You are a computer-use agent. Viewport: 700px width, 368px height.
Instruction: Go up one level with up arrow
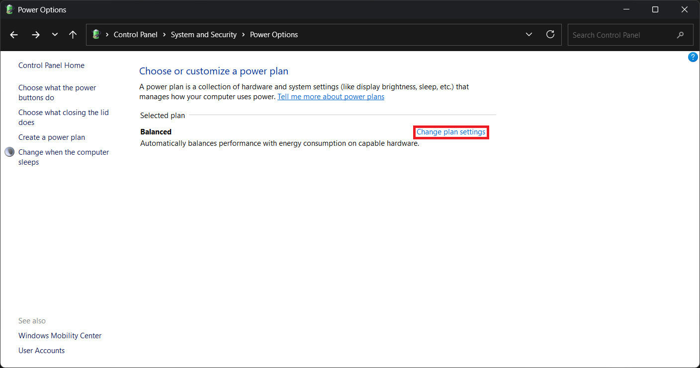73,35
